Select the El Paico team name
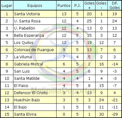The height and width of the screenshot is (118, 122). point(21,86)
